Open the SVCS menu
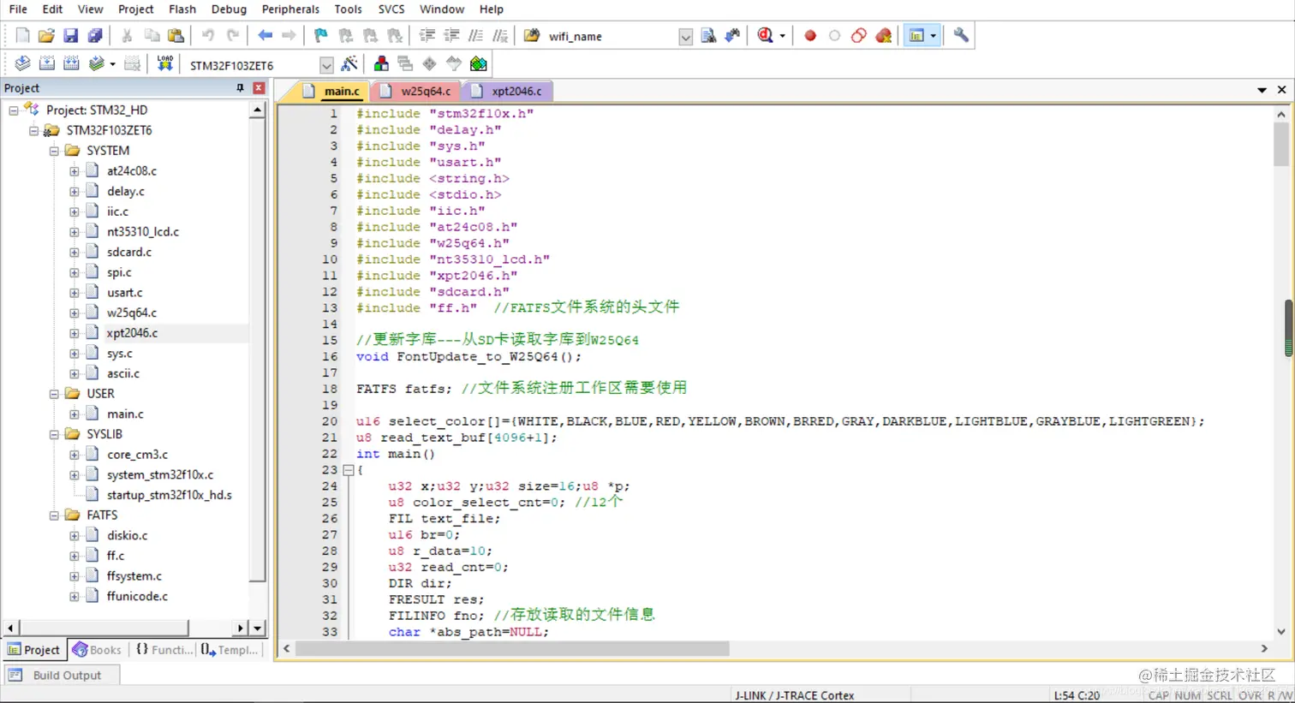 tap(391, 9)
